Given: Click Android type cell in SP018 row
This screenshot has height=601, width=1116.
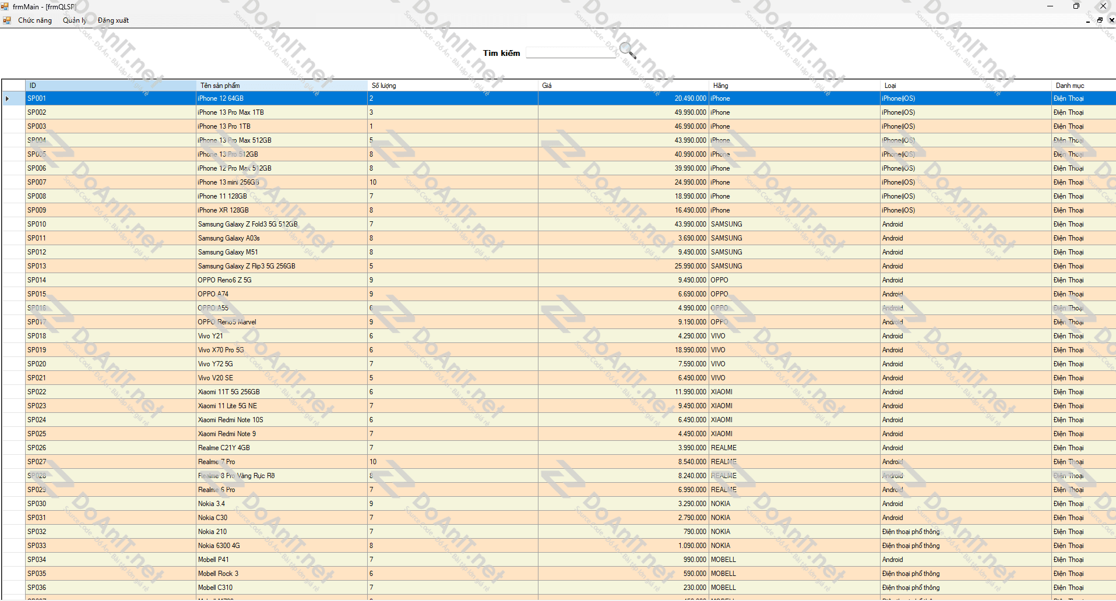Looking at the screenshot, I should (x=966, y=336).
